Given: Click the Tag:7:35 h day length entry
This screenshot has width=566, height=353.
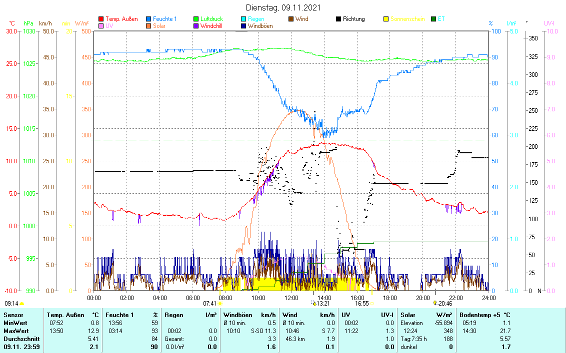Looking at the screenshot, I should 413,339.
